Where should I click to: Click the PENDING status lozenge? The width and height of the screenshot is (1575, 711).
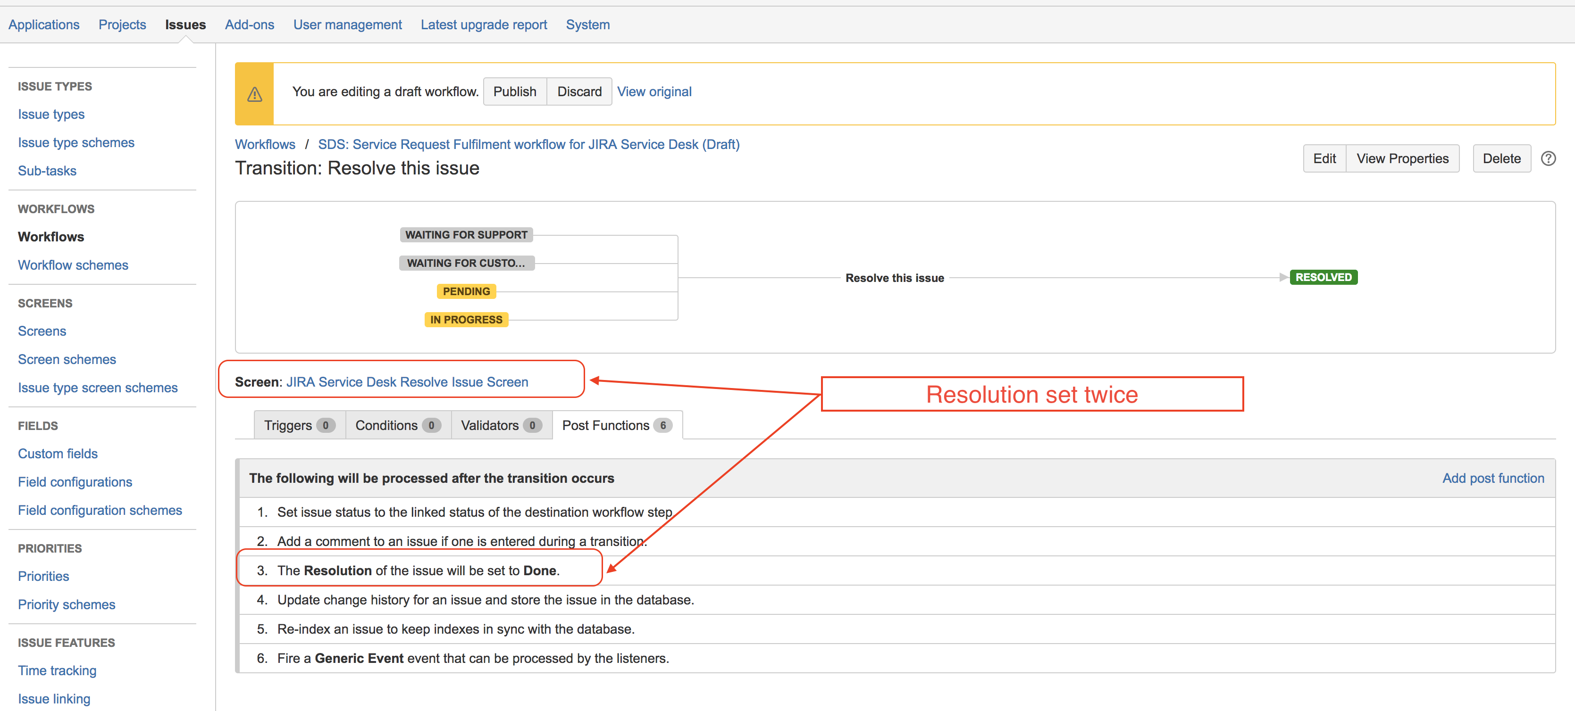pos(466,291)
